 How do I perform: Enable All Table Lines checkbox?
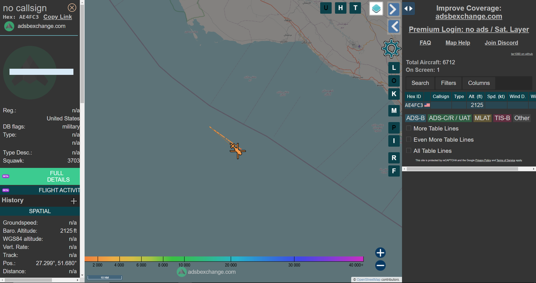(409, 151)
